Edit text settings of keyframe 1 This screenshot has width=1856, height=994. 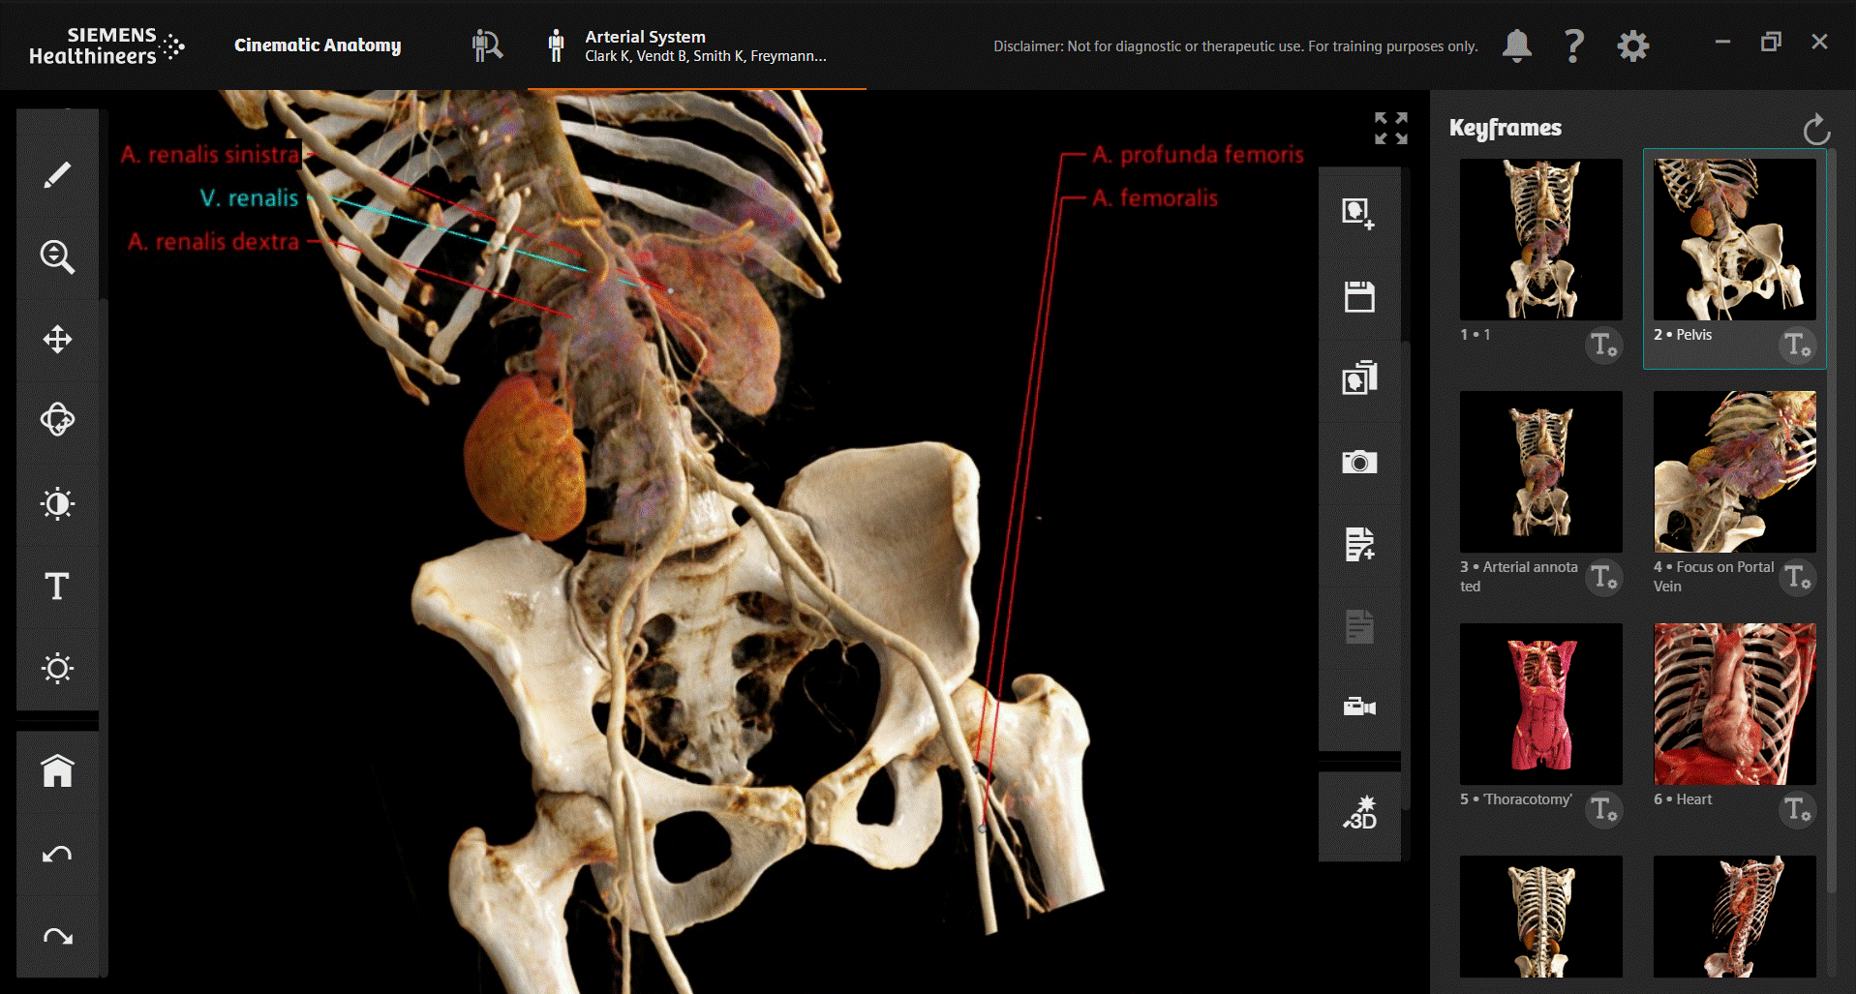(x=1603, y=346)
